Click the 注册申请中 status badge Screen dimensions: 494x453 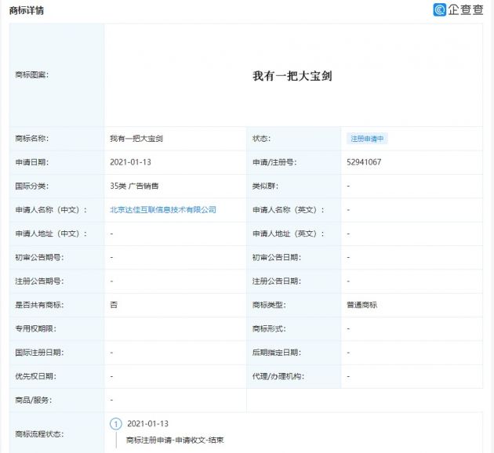(367, 139)
